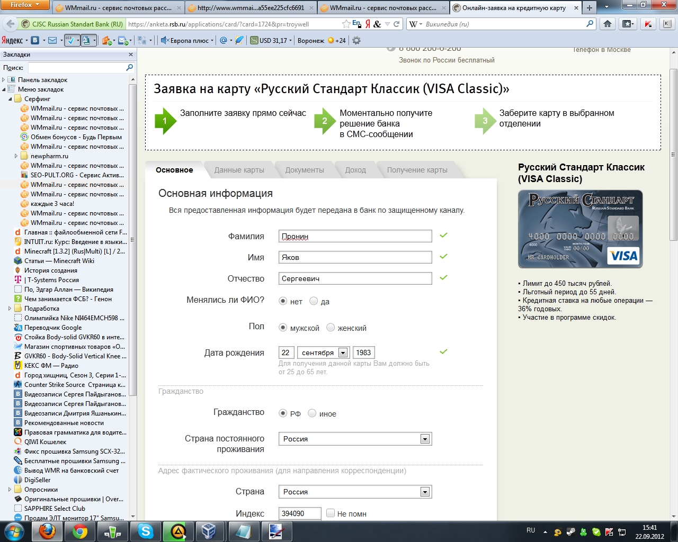The image size is (678, 542).
Task: Open 'Статьи — Minecraft Wiki' bookmark
Action: click(59, 261)
